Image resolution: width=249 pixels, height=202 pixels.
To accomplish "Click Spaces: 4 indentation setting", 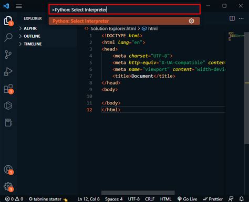I will pos(113,199).
